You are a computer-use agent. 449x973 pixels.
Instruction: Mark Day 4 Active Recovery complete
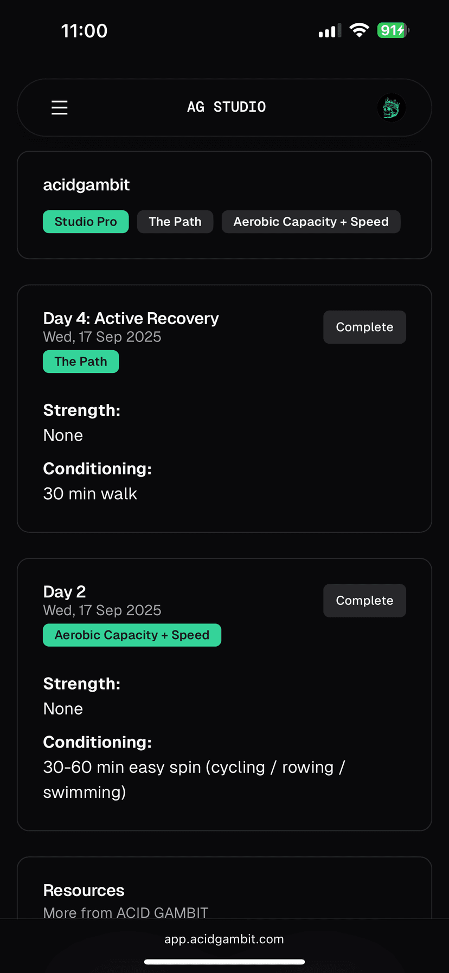pyautogui.click(x=364, y=327)
